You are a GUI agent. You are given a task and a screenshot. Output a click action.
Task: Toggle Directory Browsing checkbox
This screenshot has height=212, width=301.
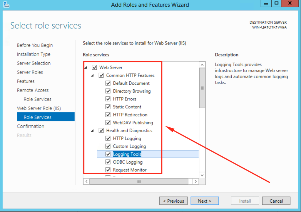pyautogui.click(x=108, y=91)
